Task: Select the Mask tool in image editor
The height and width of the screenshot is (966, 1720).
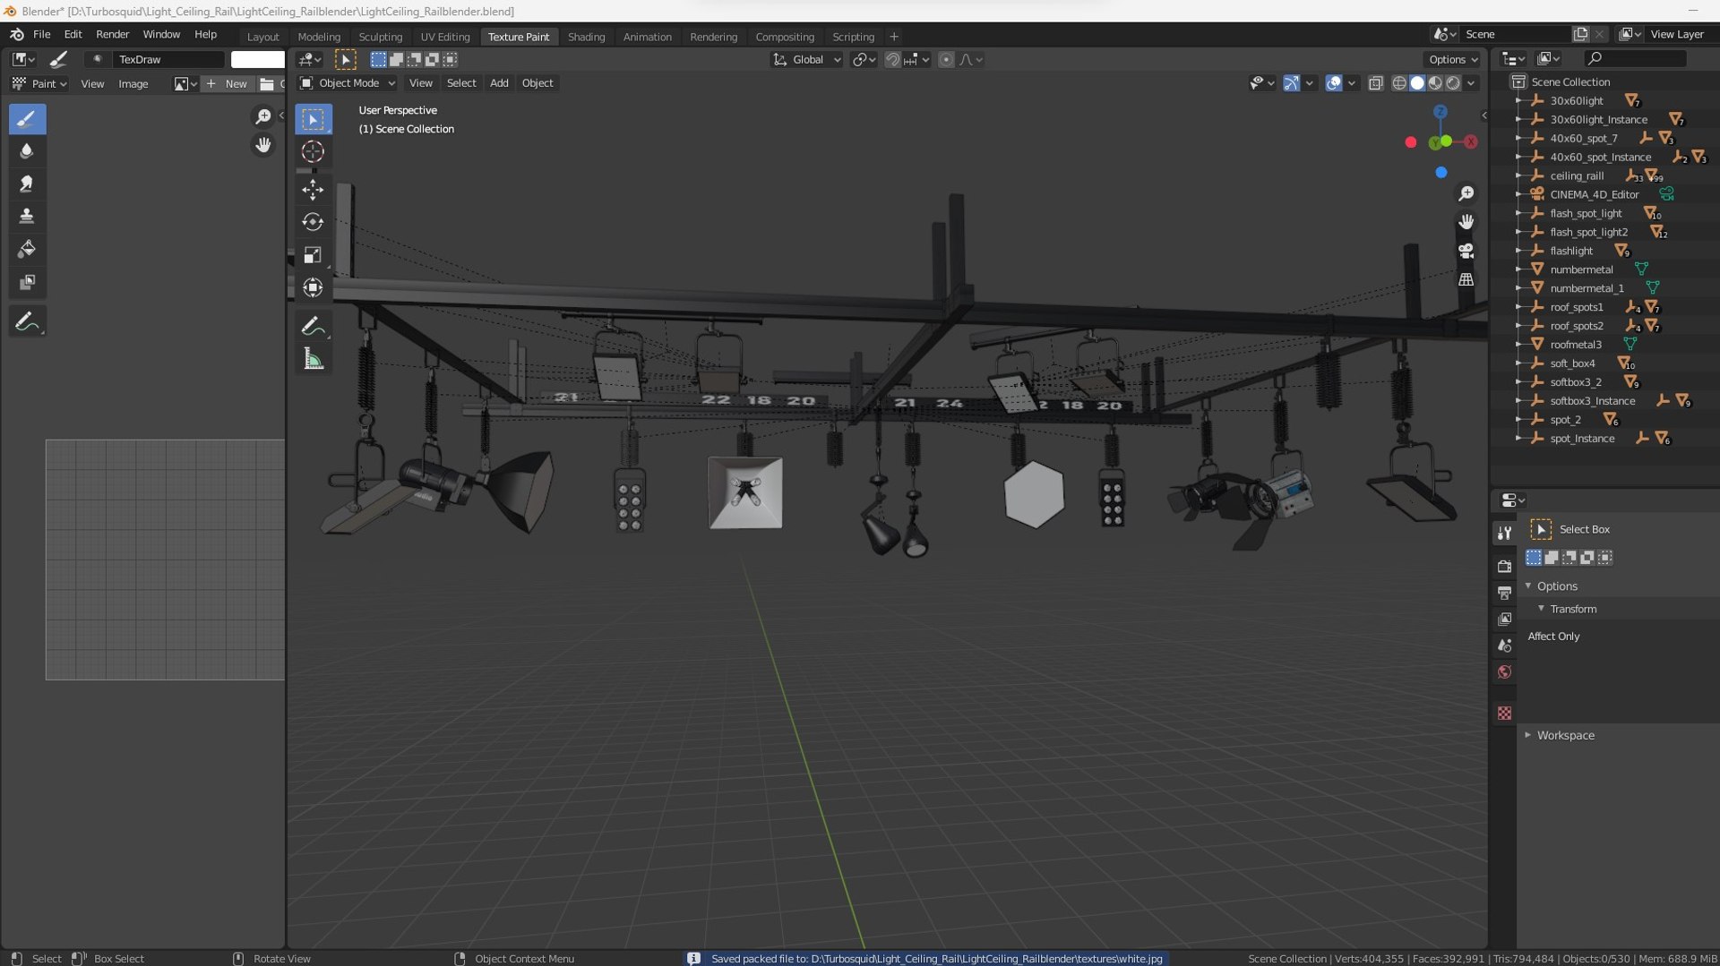Action: 27,282
